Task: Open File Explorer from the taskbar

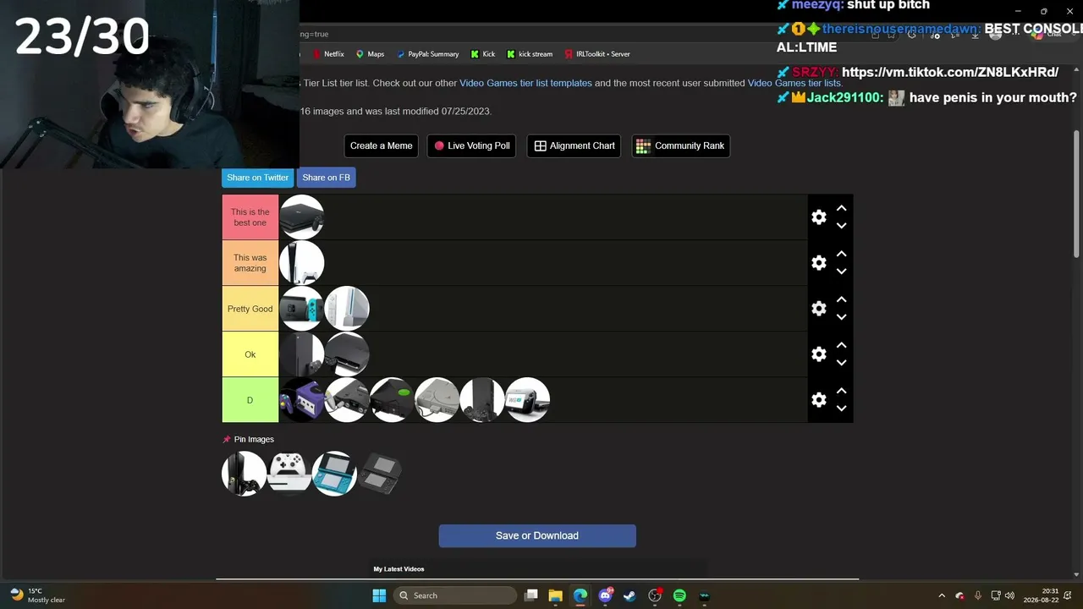Action: [556, 595]
